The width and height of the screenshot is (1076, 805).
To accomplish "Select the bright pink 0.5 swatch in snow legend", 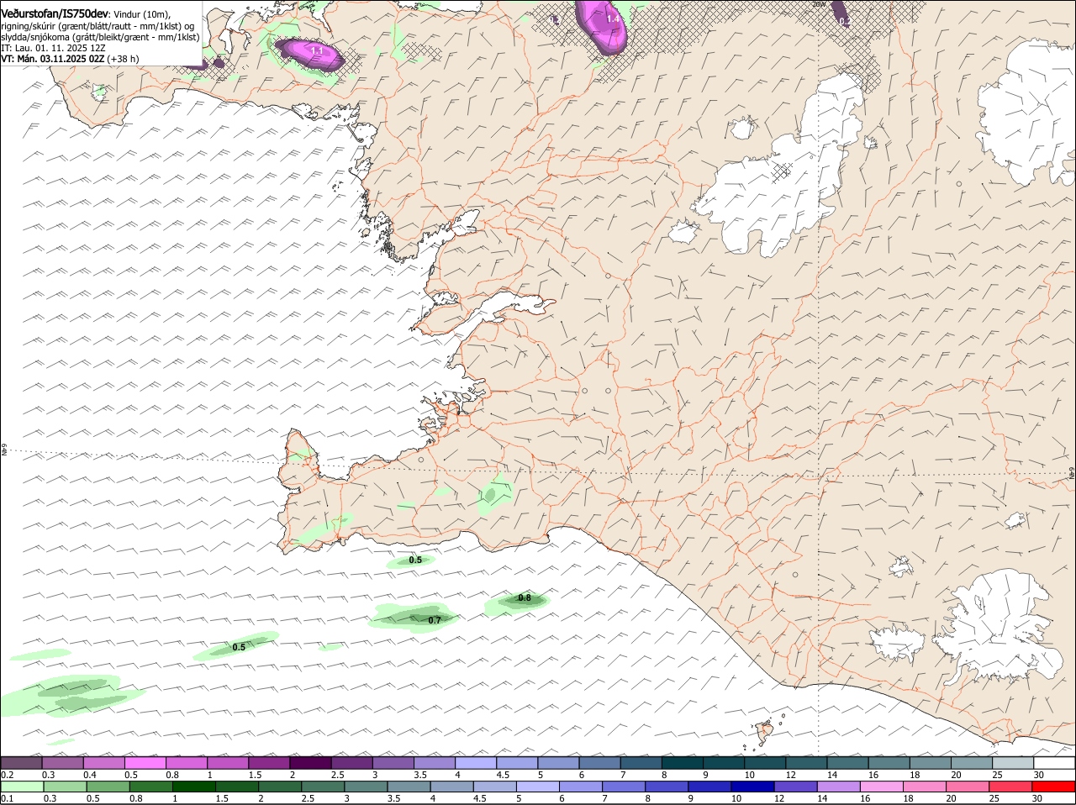I will (145, 763).
